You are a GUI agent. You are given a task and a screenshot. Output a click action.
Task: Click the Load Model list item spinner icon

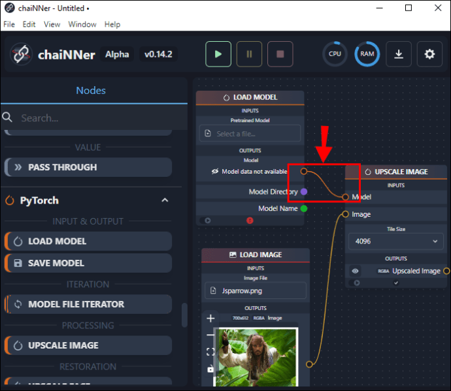tap(18, 242)
